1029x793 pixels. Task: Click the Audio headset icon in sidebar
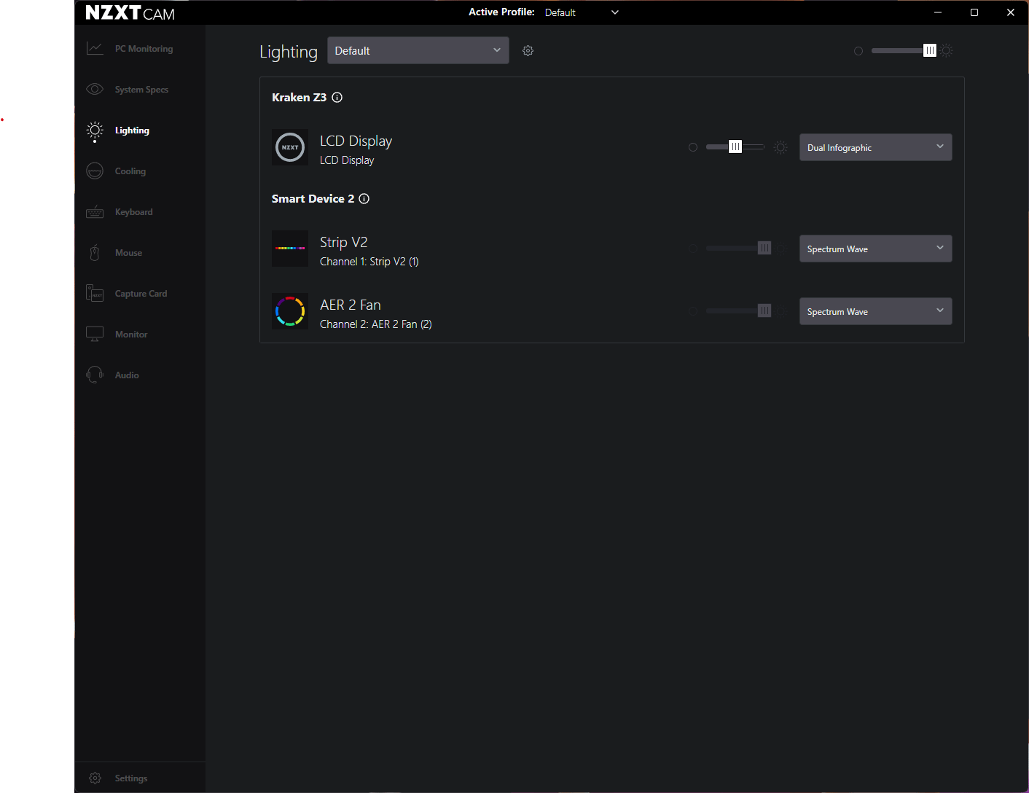click(95, 375)
